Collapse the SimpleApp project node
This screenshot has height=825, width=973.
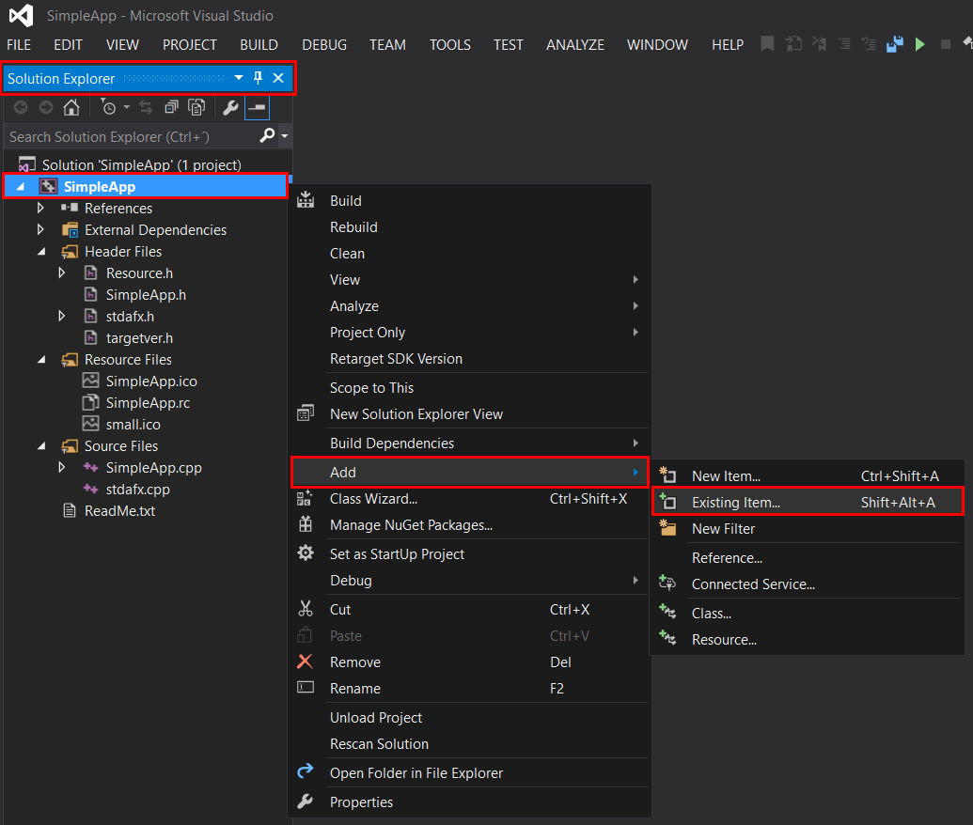[x=21, y=187]
